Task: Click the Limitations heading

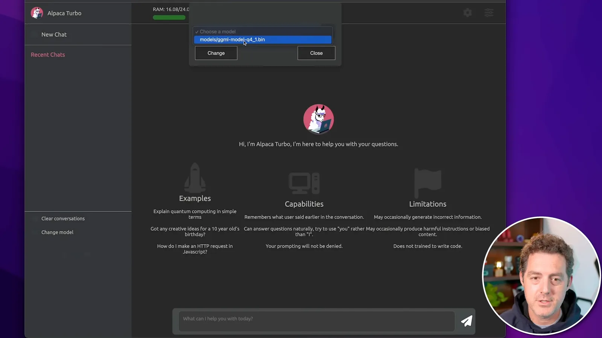Action: pos(427,204)
